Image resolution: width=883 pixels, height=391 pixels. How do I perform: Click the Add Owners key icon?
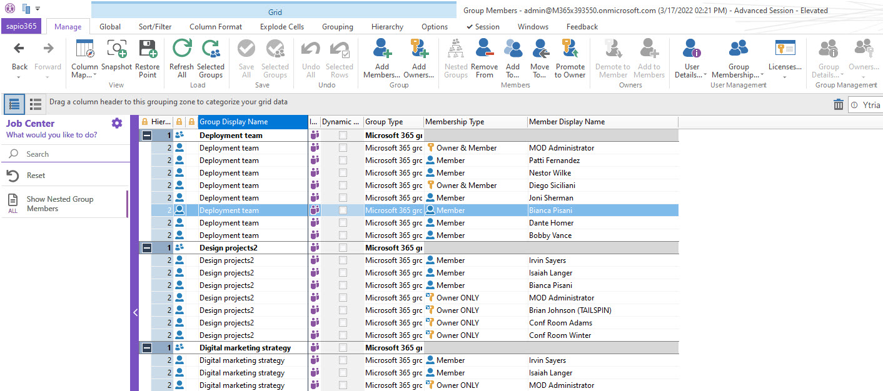click(418, 49)
